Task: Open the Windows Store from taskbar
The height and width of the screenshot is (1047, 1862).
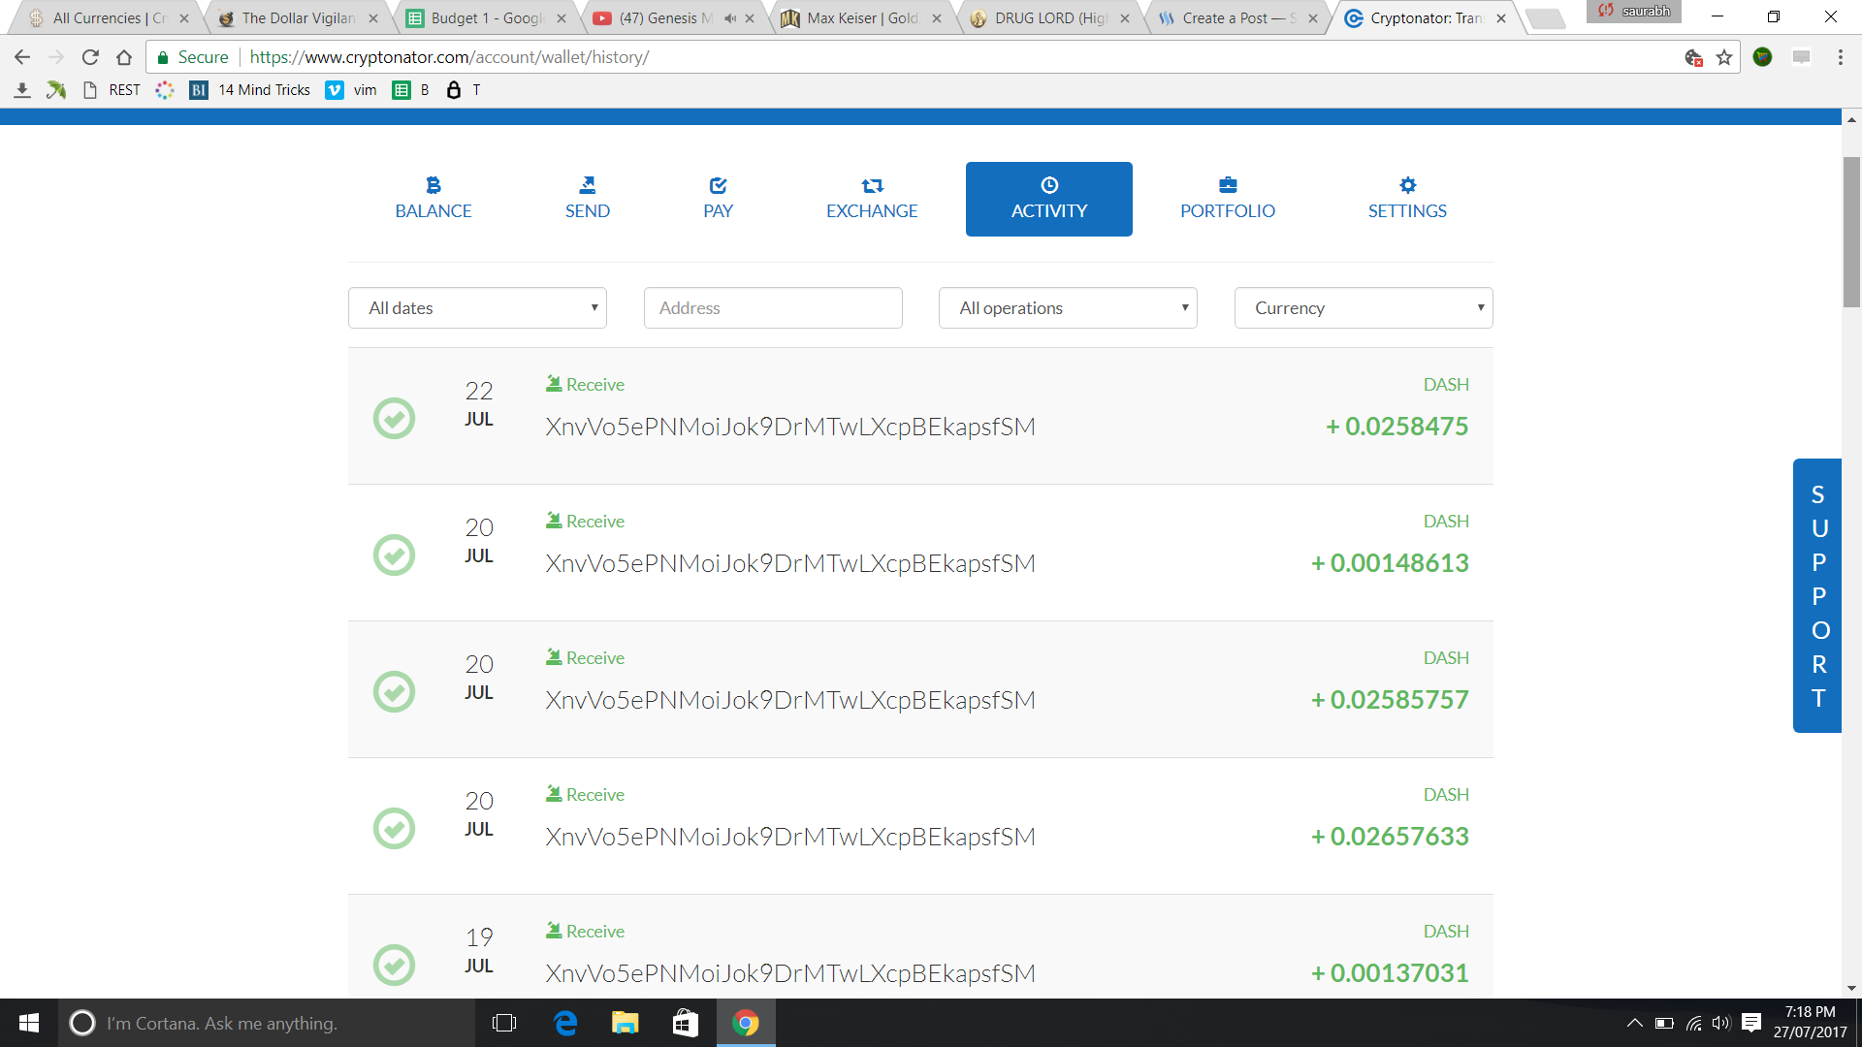Action: click(686, 1023)
